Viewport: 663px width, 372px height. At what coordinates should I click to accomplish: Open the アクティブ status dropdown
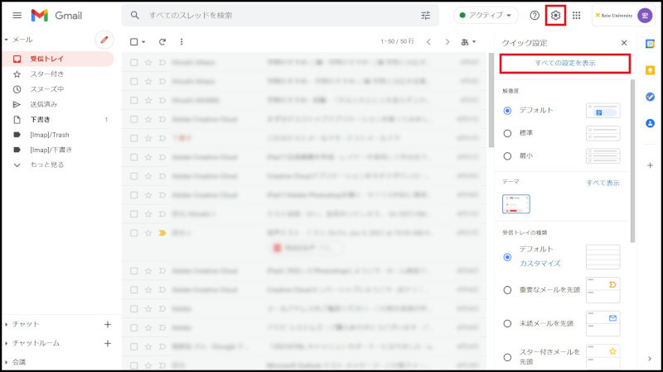click(486, 15)
